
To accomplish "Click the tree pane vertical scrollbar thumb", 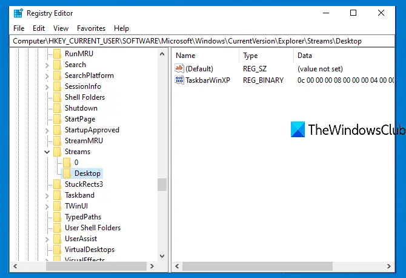I will pyautogui.click(x=162, y=184).
